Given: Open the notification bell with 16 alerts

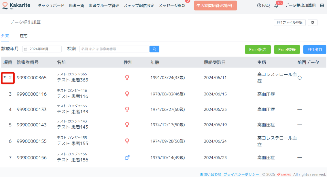Looking at the screenshot, I should pos(276,5).
